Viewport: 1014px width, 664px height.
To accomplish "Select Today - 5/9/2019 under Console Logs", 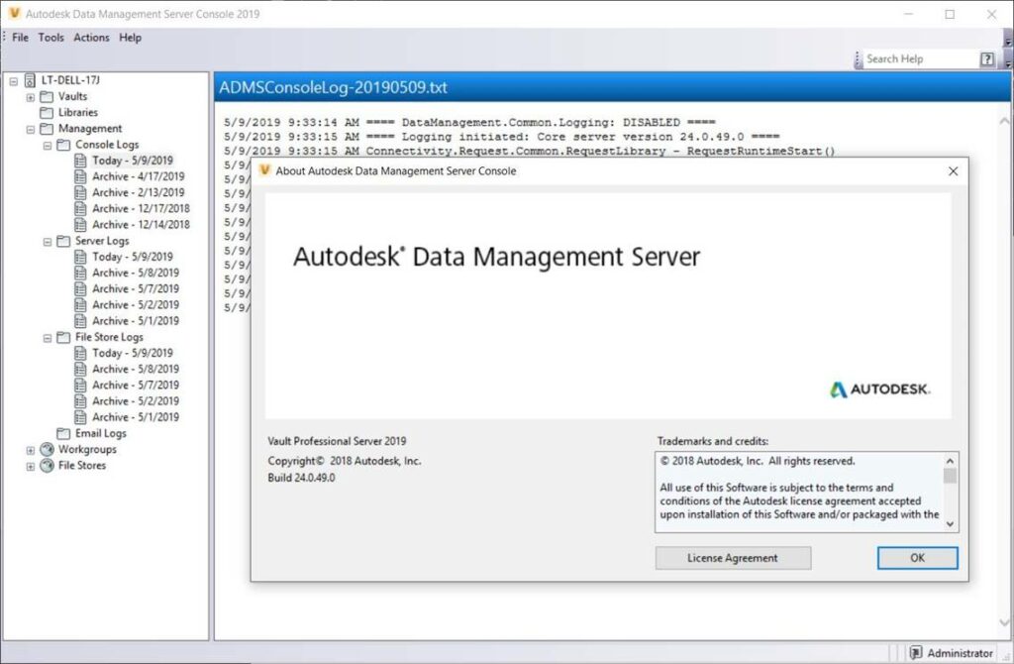I will [133, 161].
